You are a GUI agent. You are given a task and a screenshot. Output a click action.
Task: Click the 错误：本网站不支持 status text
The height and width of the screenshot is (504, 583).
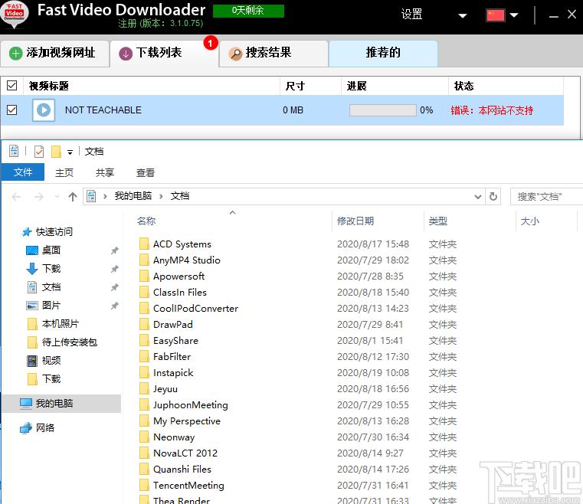click(492, 110)
